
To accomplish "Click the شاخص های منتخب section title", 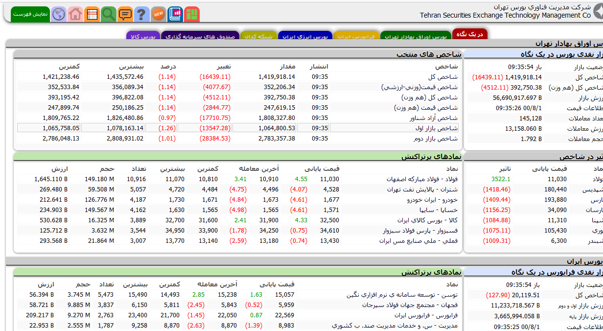I will point(429,54).
